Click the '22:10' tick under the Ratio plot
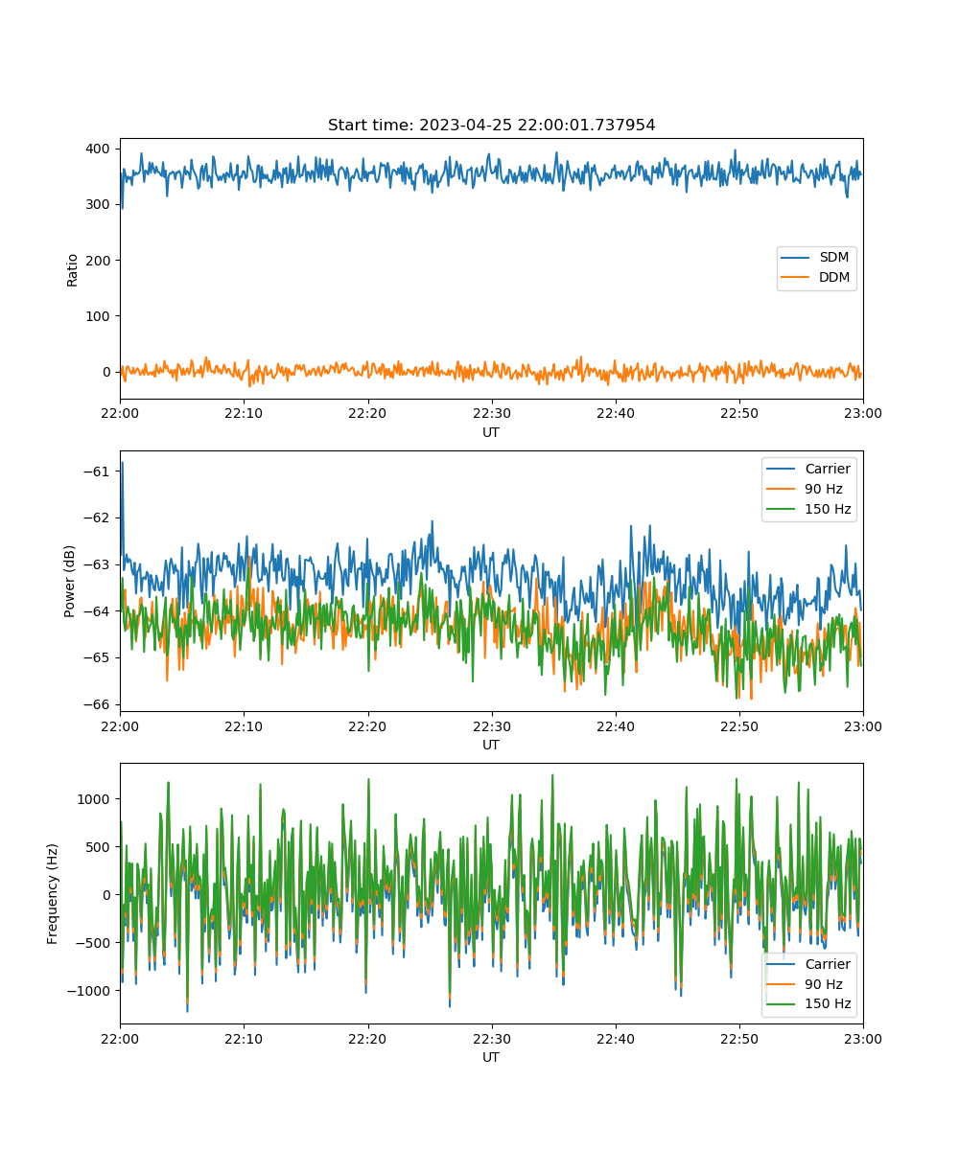Image resolution: width=959 pixels, height=1150 pixels. tap(244, 413)
